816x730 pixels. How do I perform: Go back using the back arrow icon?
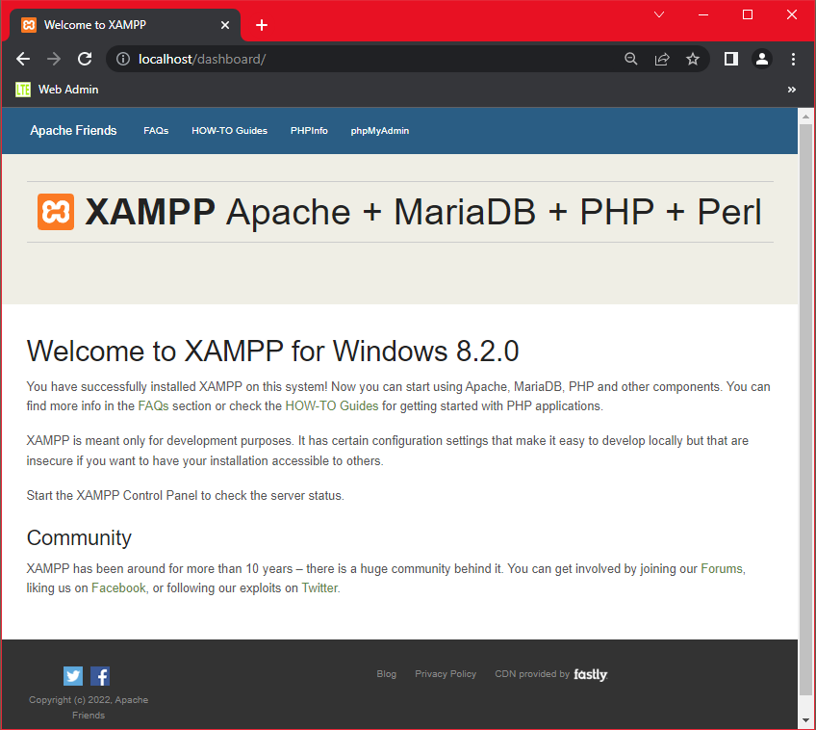(x=23, y=59)
